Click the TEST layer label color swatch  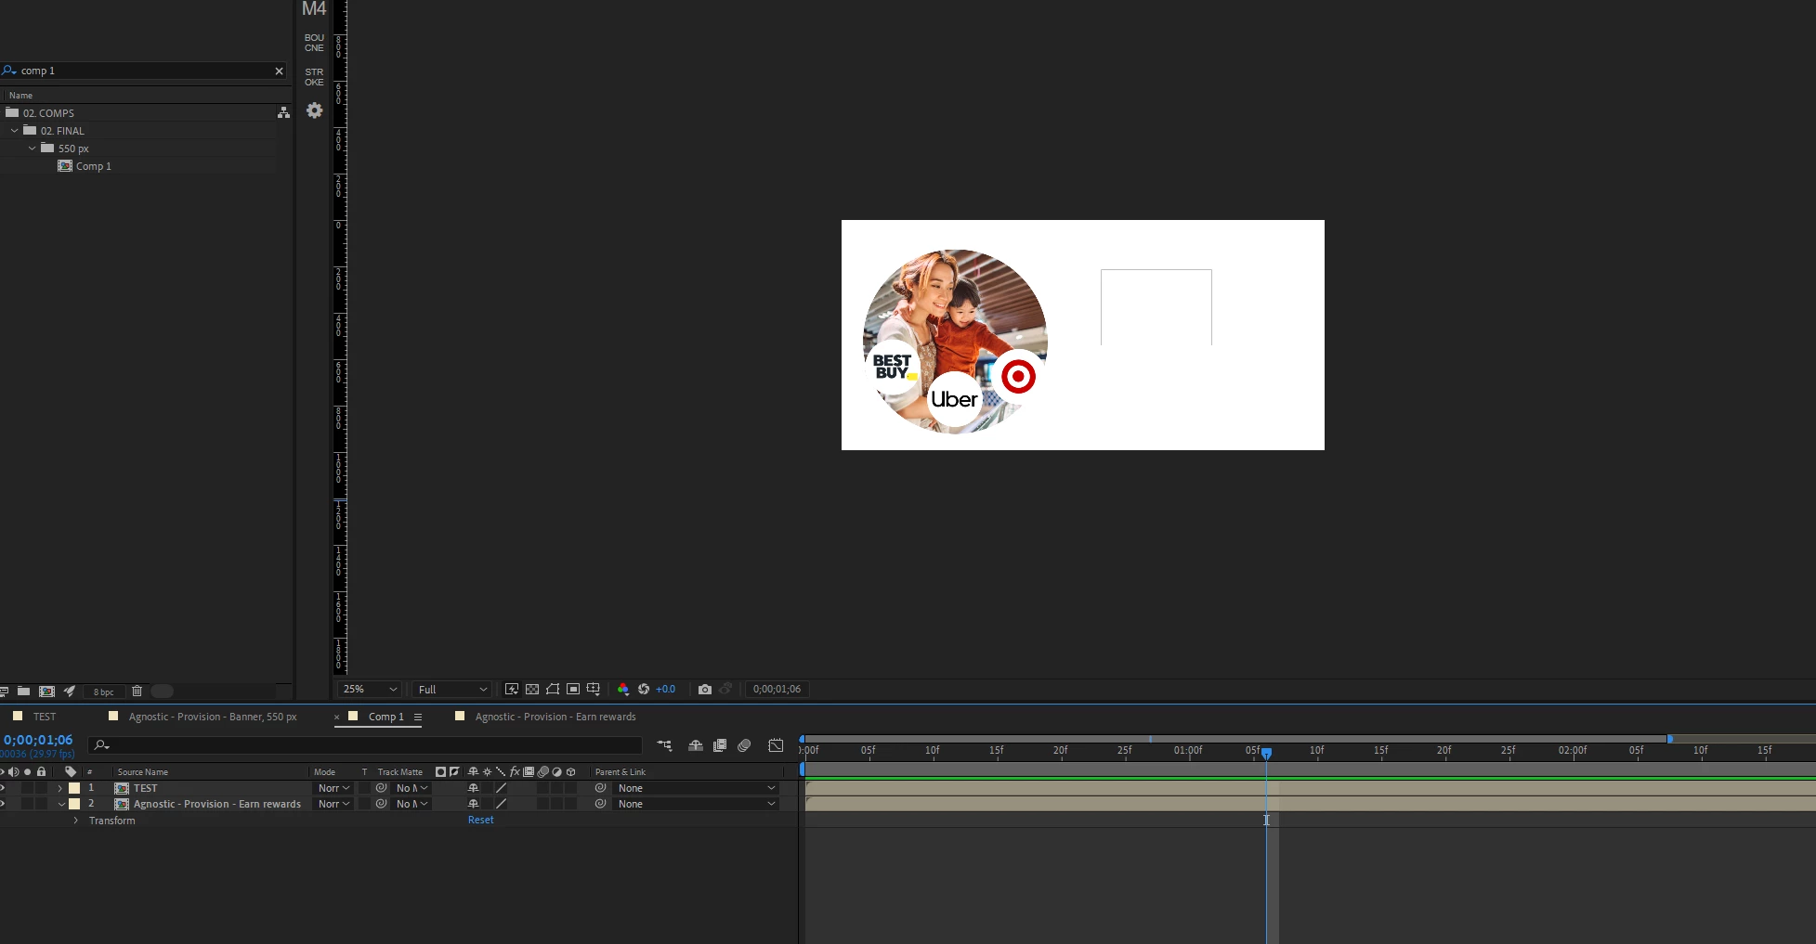pyautogui.click(x=74, y=788)
